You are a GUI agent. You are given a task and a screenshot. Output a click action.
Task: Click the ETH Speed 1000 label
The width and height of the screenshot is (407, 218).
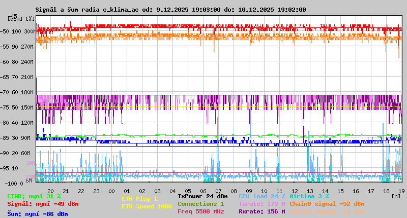point(147,206)
